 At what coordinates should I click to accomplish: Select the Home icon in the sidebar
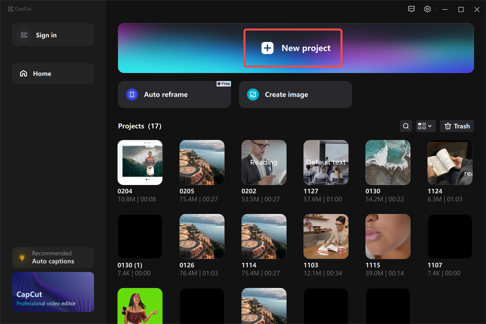tap(23, 73)
